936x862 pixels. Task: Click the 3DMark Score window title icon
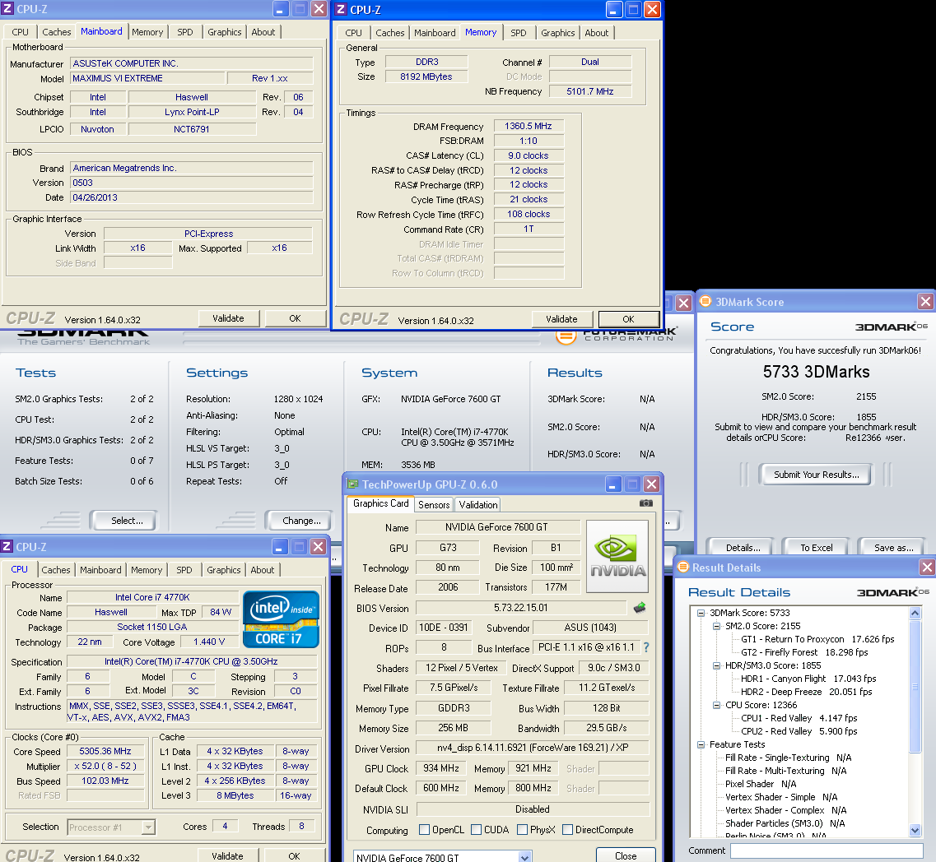coord(705,301)
